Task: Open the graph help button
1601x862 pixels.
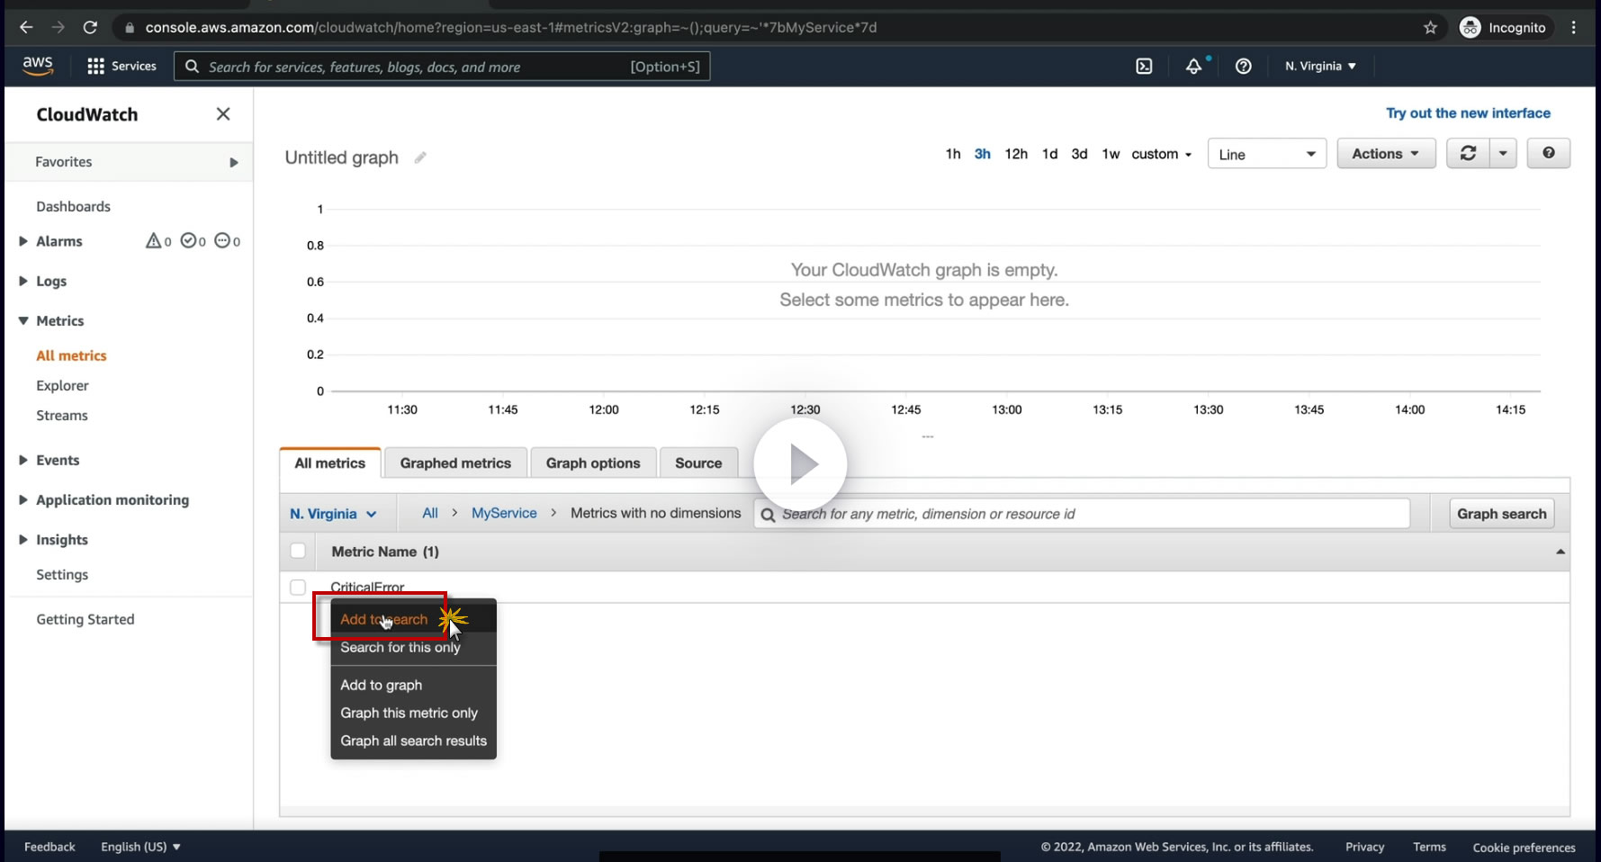Action: coord(1548,153)
